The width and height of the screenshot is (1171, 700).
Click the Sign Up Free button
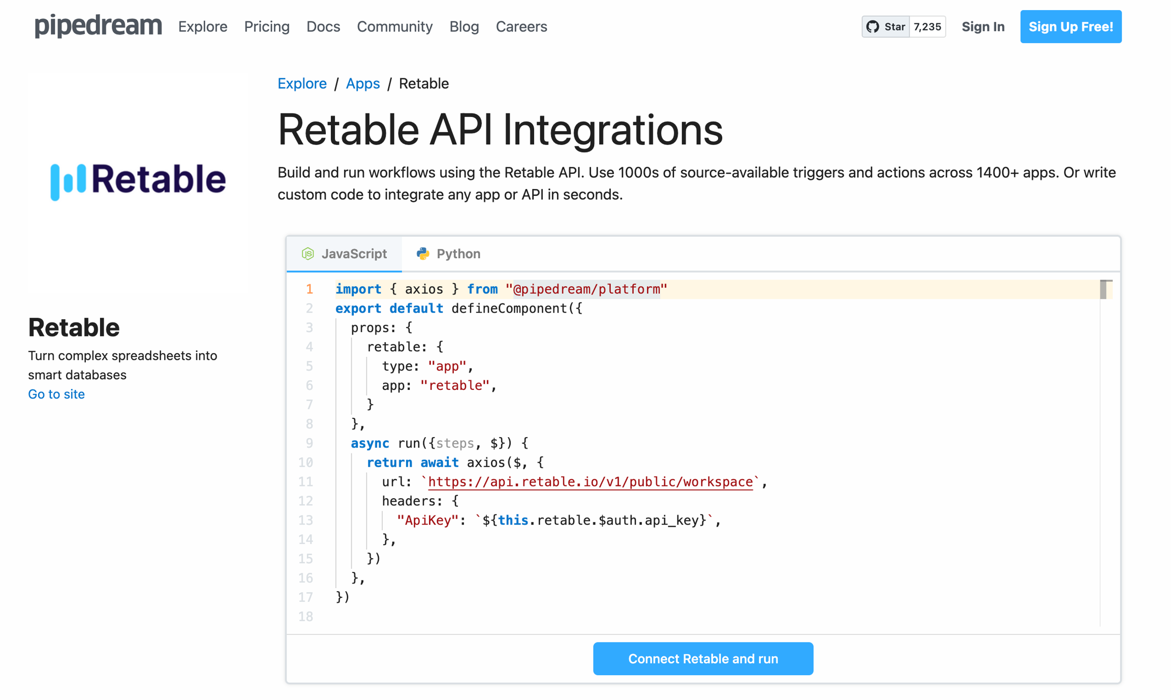pos(1071,26)
